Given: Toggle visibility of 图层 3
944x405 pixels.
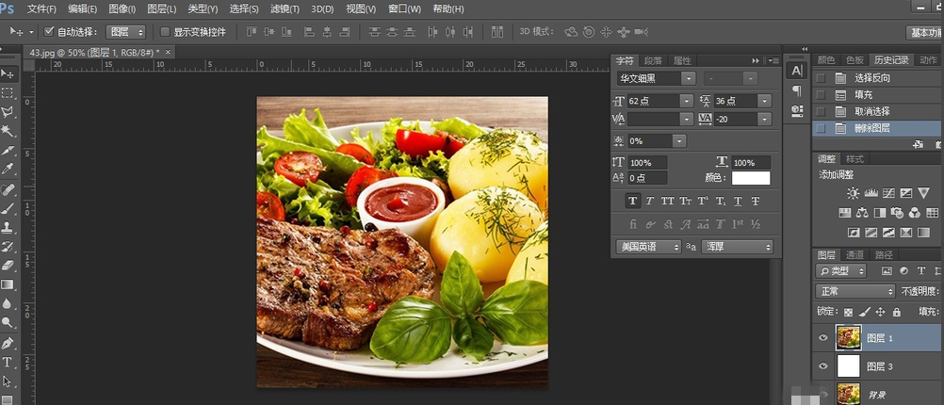Looking at the screenshot, I should click(823, 366).
